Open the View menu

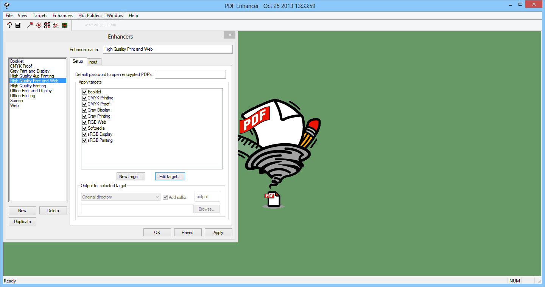23,16
